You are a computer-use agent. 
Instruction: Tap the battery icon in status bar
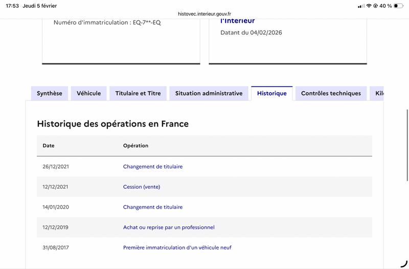click(x=400, y=6)
